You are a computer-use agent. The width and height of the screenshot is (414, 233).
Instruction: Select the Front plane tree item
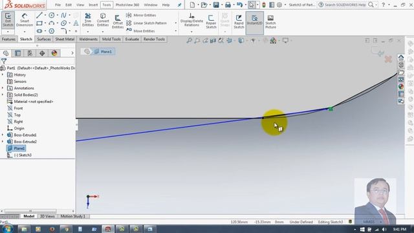(15, 108)
